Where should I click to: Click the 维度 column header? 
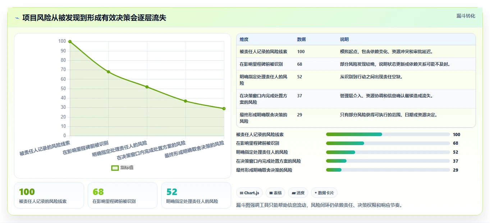click(244, 40)
